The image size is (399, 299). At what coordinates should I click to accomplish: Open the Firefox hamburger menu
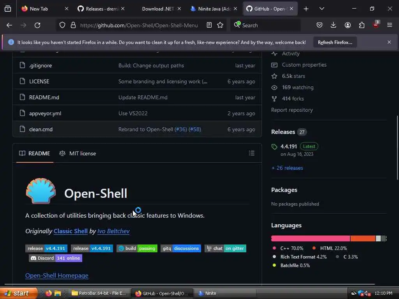[390, 25]
